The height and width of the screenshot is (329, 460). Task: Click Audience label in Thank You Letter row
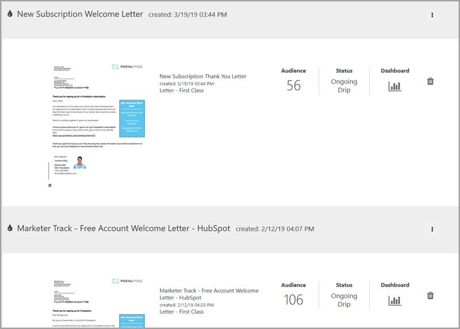coord(293,71)
